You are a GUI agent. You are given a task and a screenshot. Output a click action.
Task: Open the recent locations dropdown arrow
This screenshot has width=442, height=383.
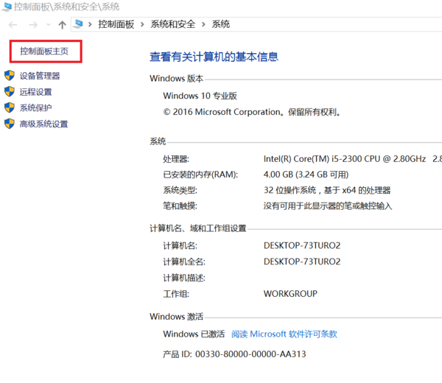coord(49,25)
